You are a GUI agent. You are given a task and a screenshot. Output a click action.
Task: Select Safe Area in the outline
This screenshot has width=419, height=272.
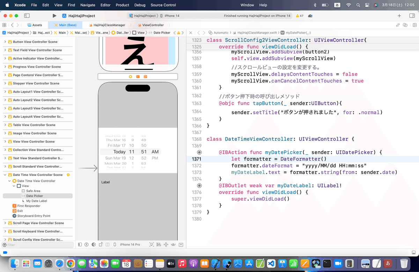point(31,191)
